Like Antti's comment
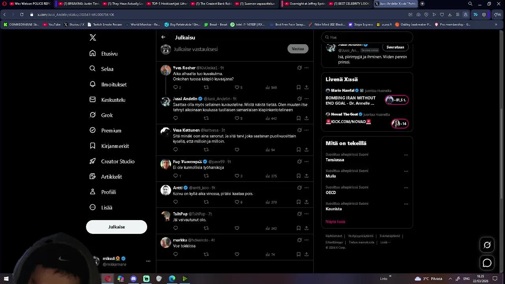Screen dimensions: 505x284 237,202
